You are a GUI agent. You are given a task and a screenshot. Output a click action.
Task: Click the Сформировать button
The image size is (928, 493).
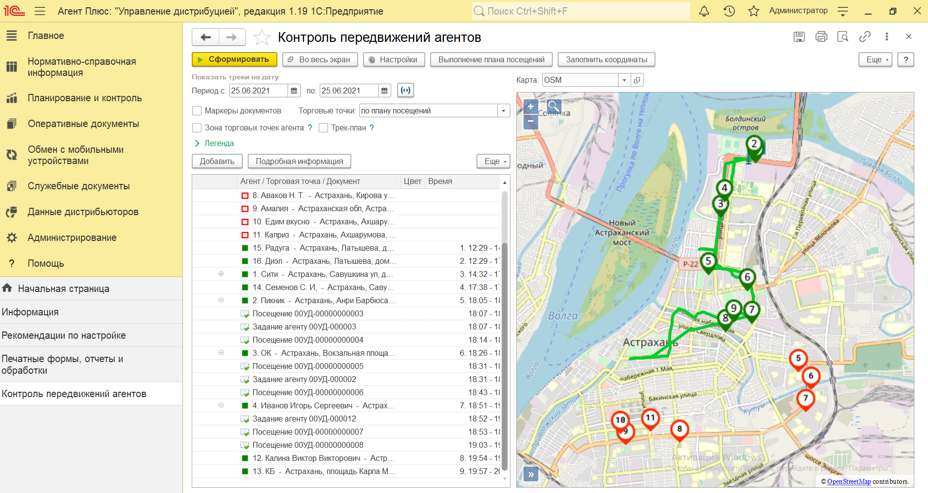(235, 59)
